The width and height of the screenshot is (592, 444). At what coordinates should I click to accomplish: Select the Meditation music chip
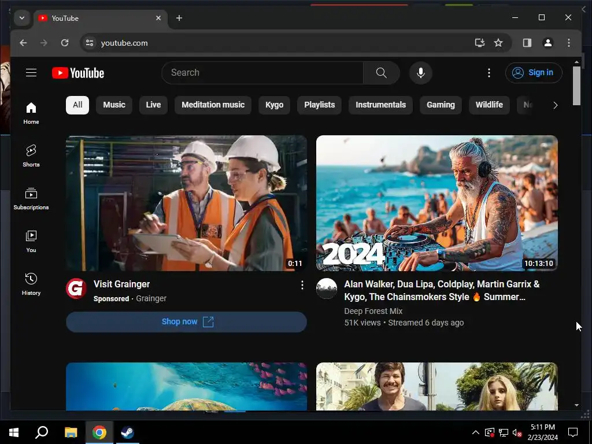click(213, 105)
